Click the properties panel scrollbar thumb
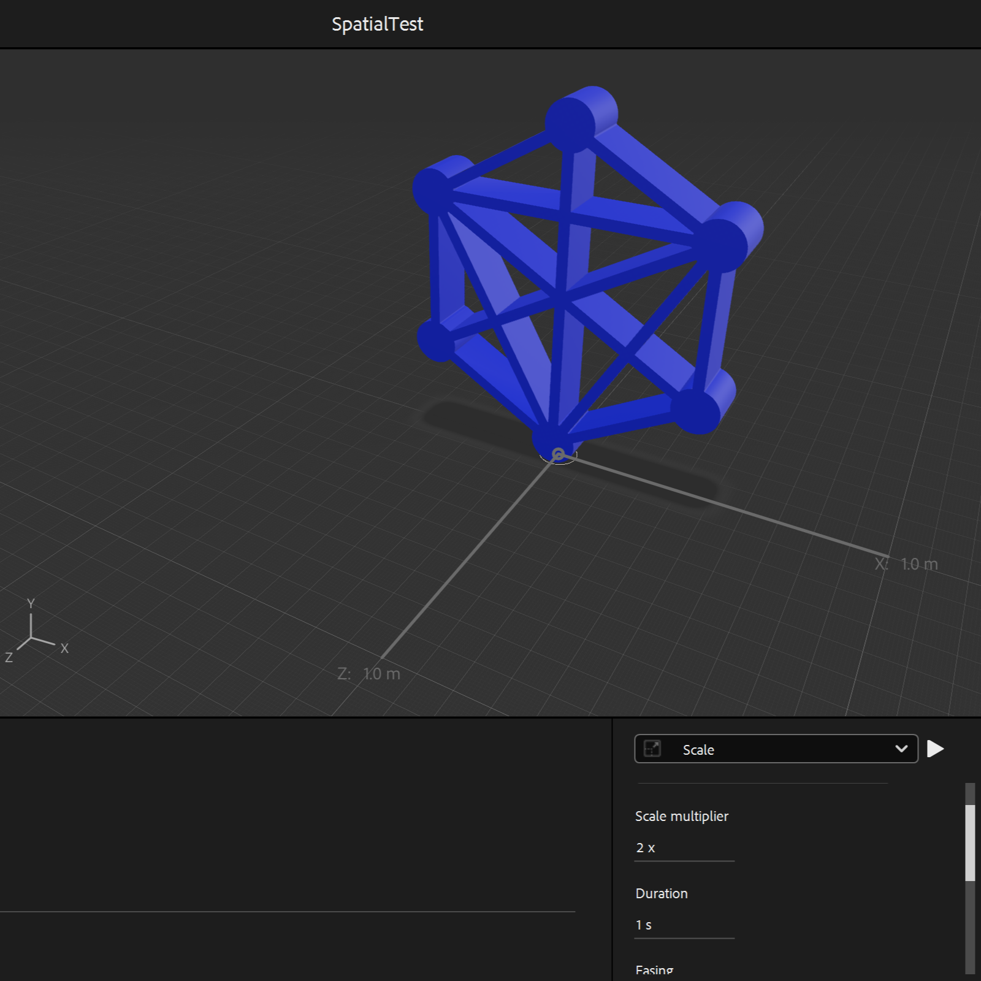Screen dimensions: 981x981 click(970, 843)
